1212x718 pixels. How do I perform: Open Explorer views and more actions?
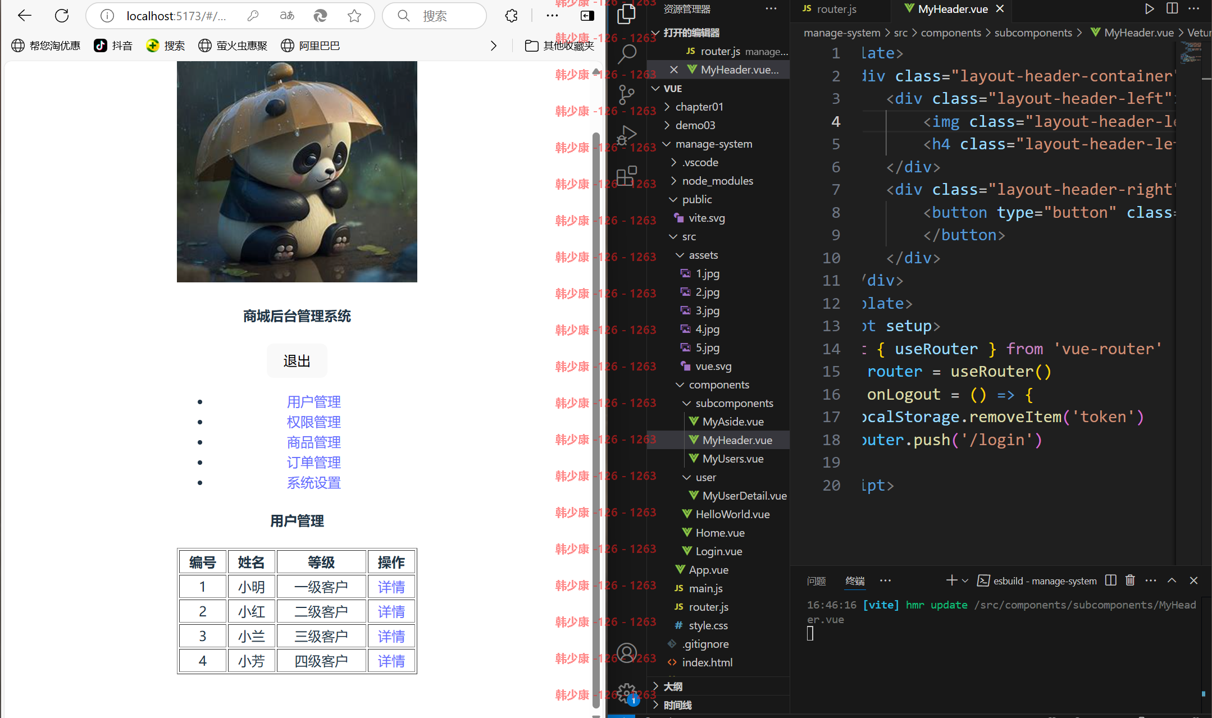pyautogui.click(x=771, y=8)
